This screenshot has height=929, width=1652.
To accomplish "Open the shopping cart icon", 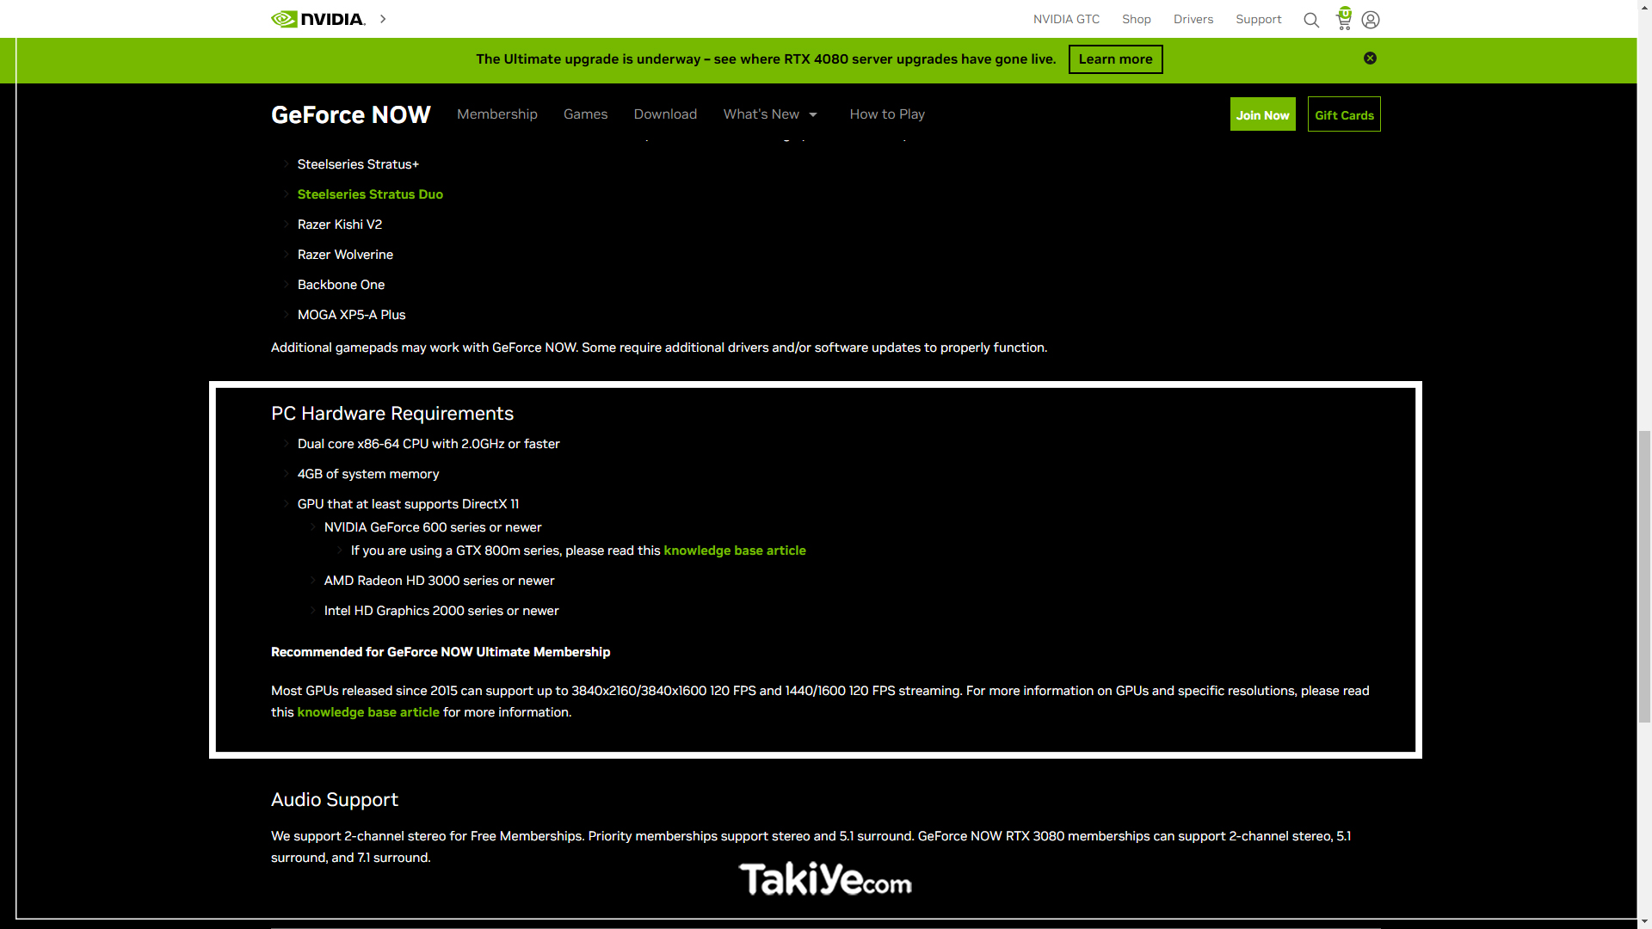I will (x=1342, y=21).
